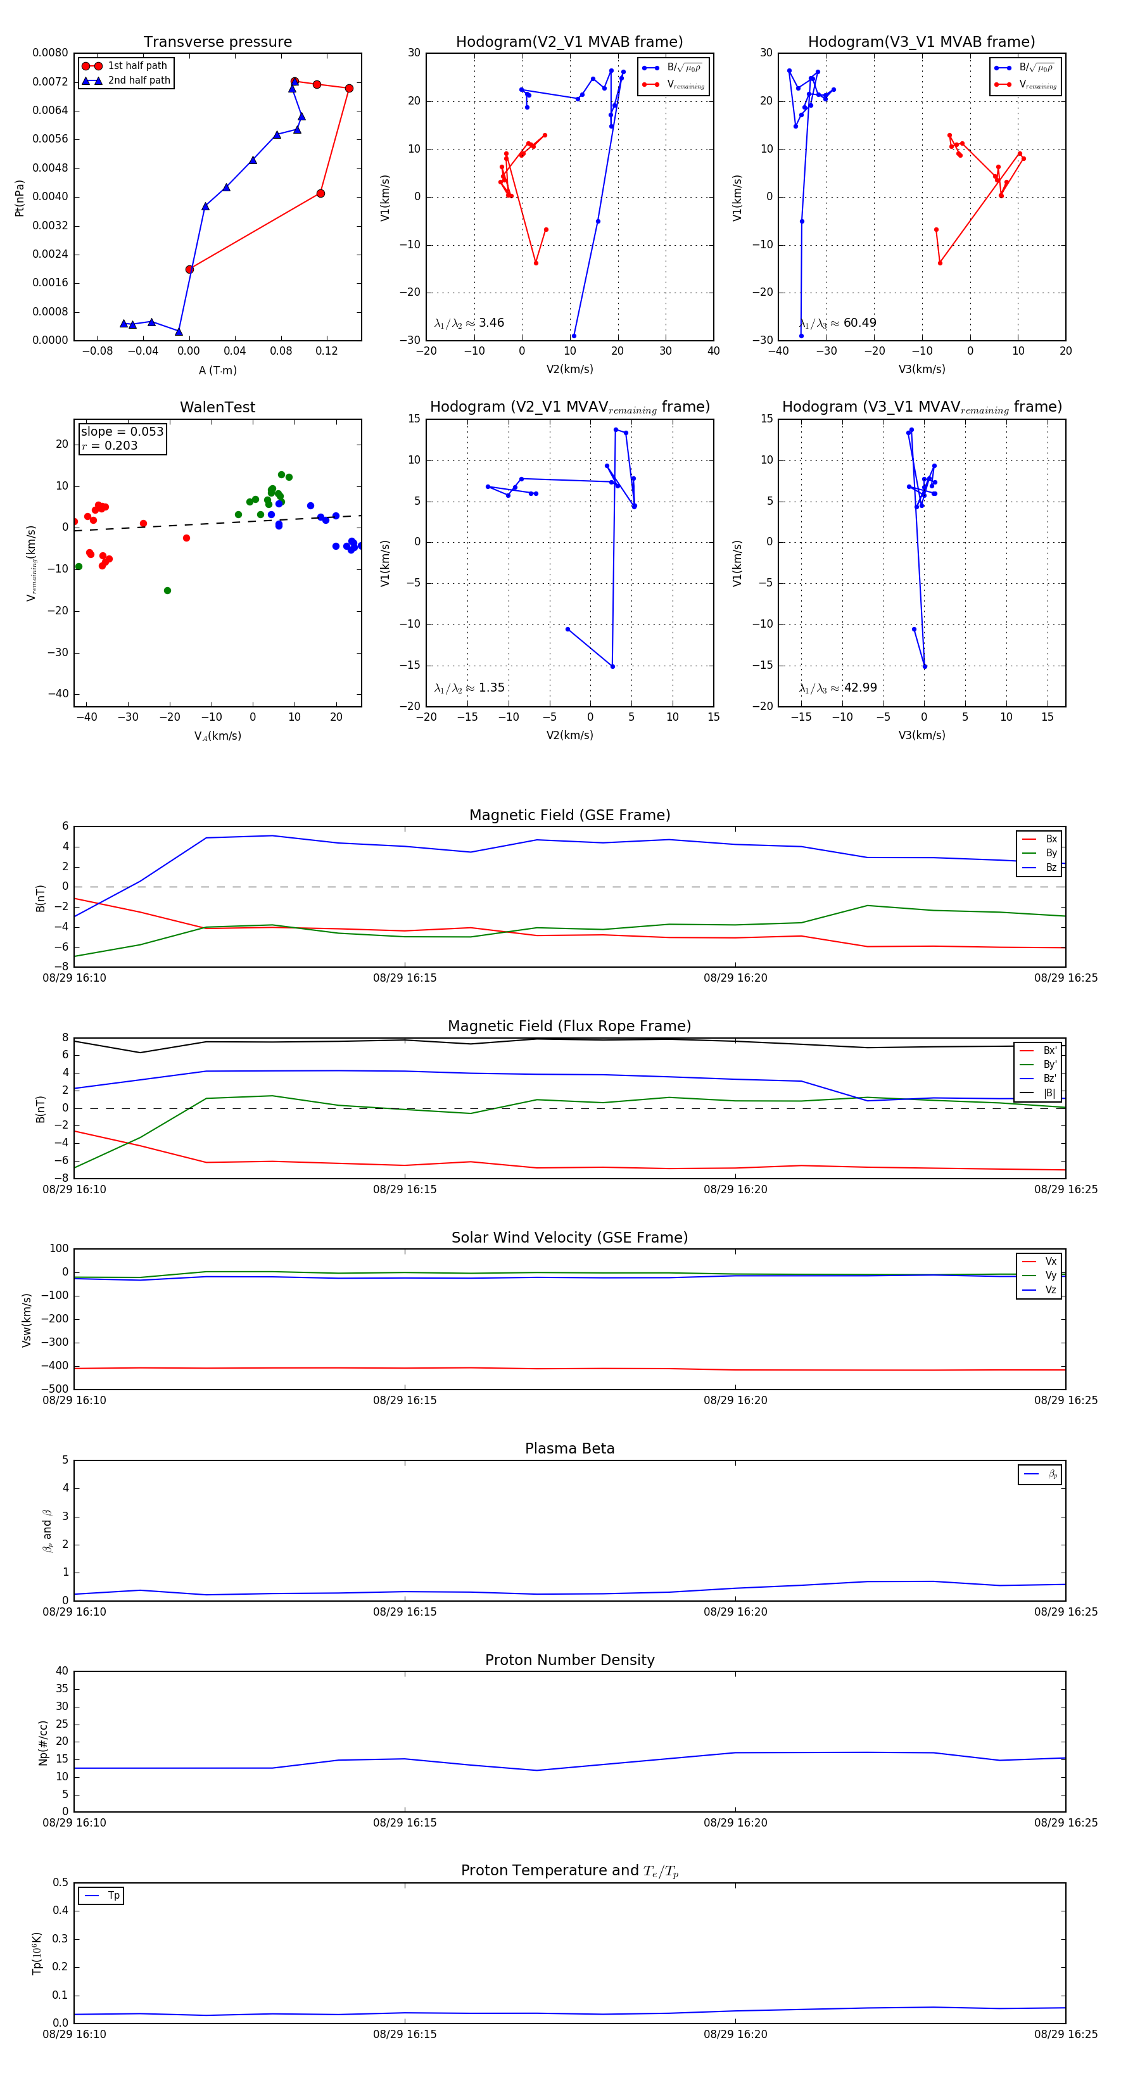This screenshot has width=1140, height=2090.
Task: Select the By legend entry in GSE magnetic field plot
Action: point(1039,854)
